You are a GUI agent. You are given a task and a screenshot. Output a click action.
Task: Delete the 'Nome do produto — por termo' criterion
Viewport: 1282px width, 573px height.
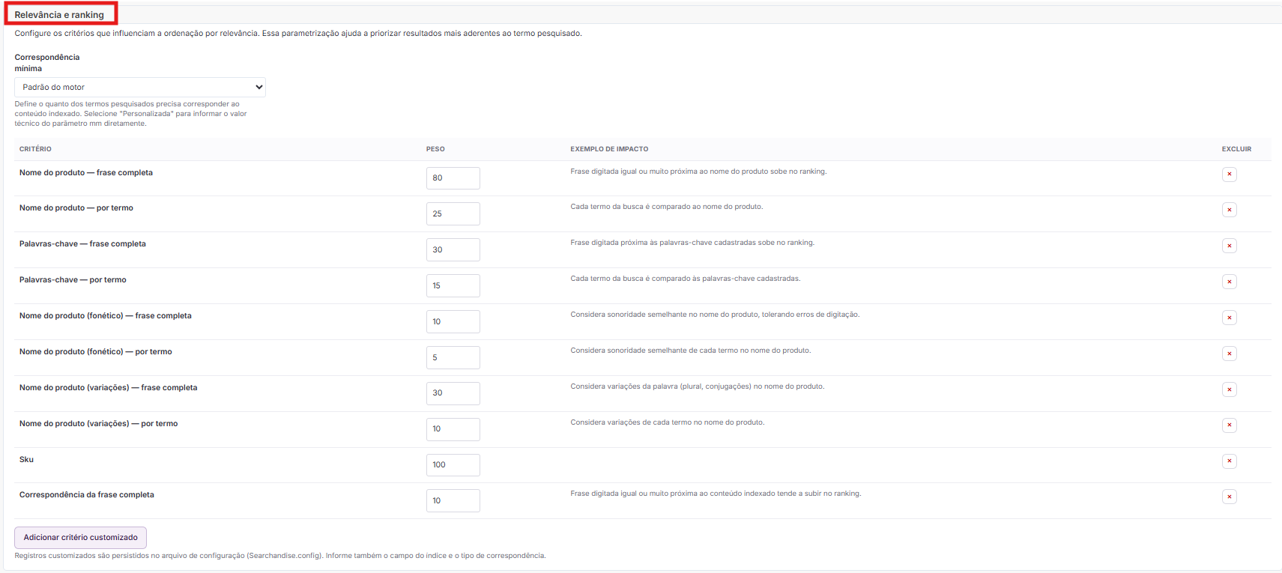coord(1229,210)
